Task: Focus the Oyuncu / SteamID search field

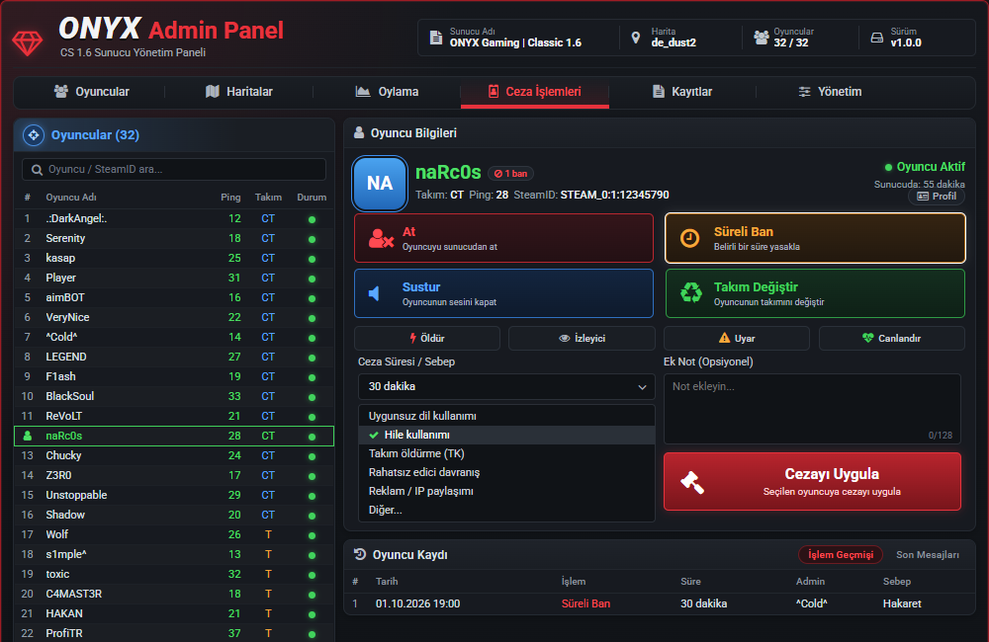Action: 174,170
